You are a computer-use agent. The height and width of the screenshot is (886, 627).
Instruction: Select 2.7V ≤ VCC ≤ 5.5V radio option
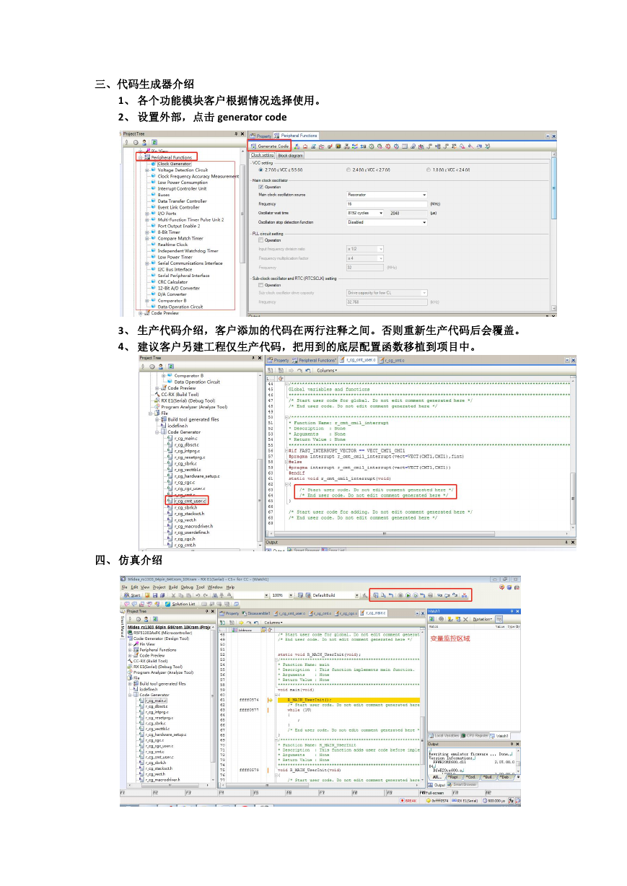coord(260,170)
